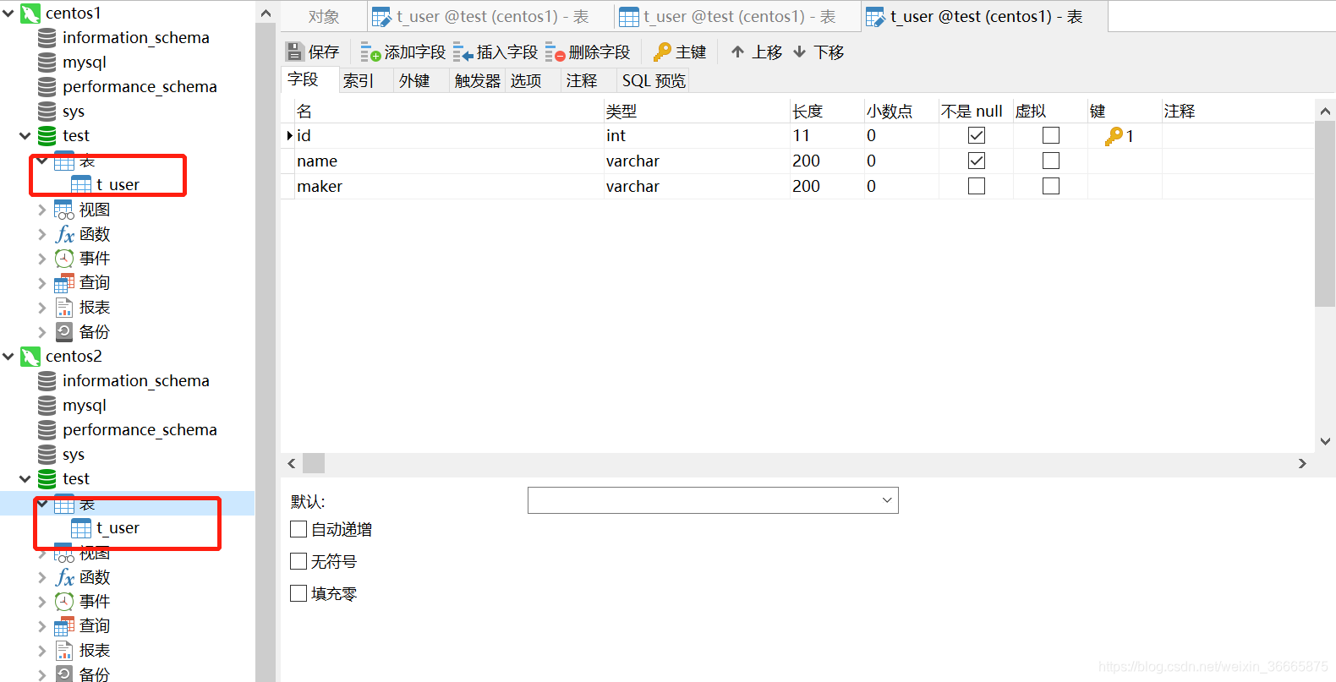Click the length '11' cell of id row

click(x=827, y=135)
